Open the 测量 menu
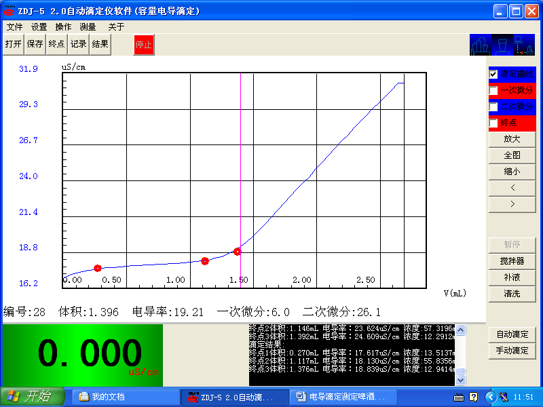The height and width of the screenshot is (407, 543). pyautogui.click(x=88, y=26)
